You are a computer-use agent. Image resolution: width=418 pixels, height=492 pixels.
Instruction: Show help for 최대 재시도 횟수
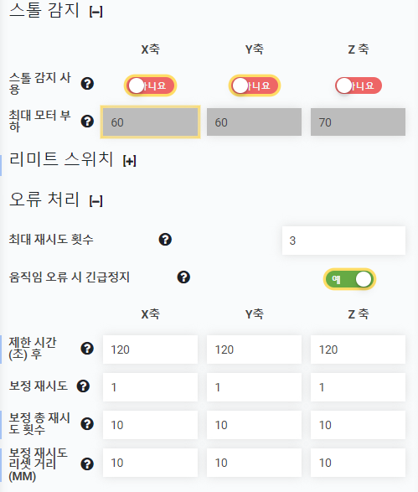[x=165, y=240]
